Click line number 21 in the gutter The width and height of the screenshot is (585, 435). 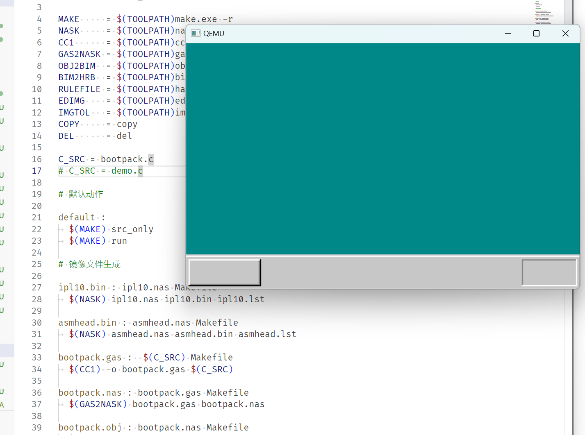[37, 217]
